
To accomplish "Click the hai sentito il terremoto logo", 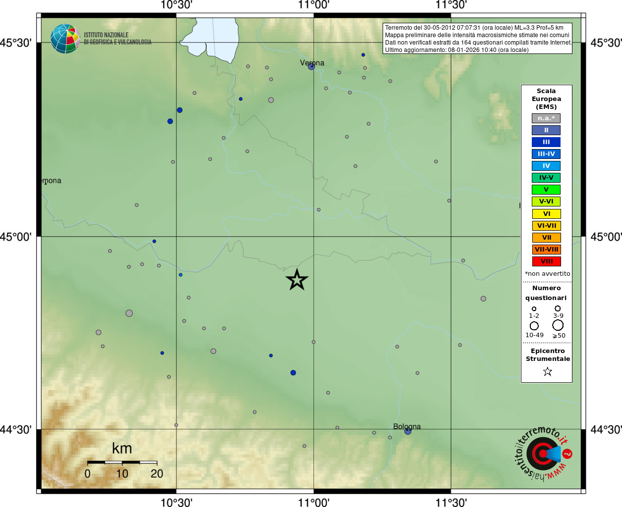I will [x=545, y=454].
